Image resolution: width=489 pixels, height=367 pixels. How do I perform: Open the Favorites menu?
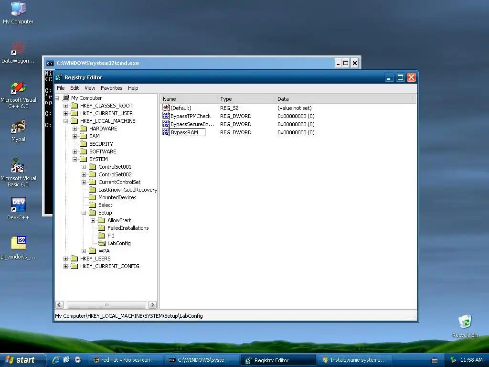112,88
